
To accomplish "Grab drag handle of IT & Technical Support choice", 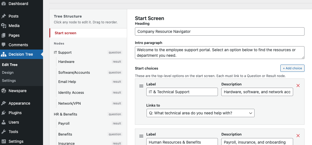I will pyautogui.click(x=141, y=86).
